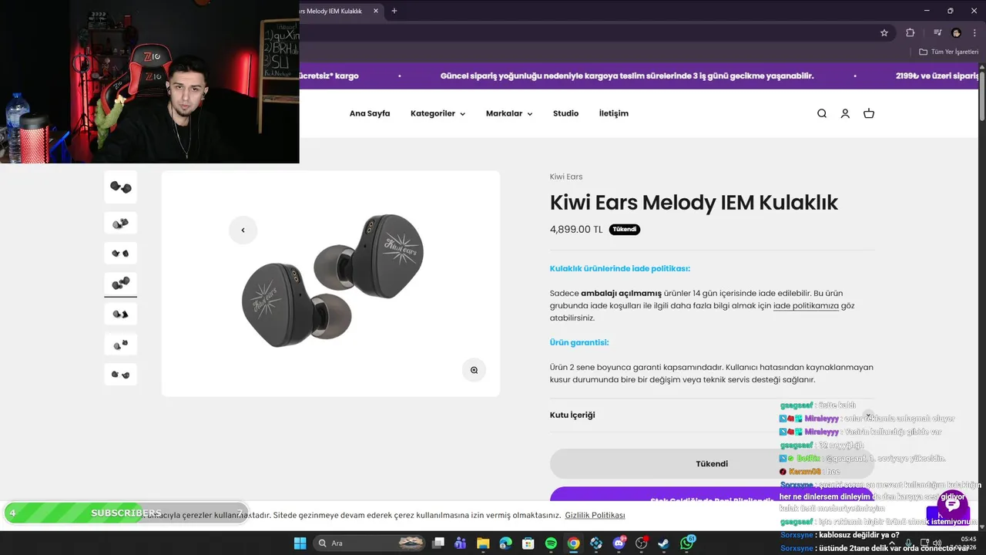Open the Studio menu item
Viewport: 986px width, 555px height.
click(x=565, y=113)
